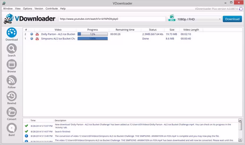Click the YouTube icon on Simpsons row
The height and width of the screenshot is (145, 245).
click(x=37, y=39)
